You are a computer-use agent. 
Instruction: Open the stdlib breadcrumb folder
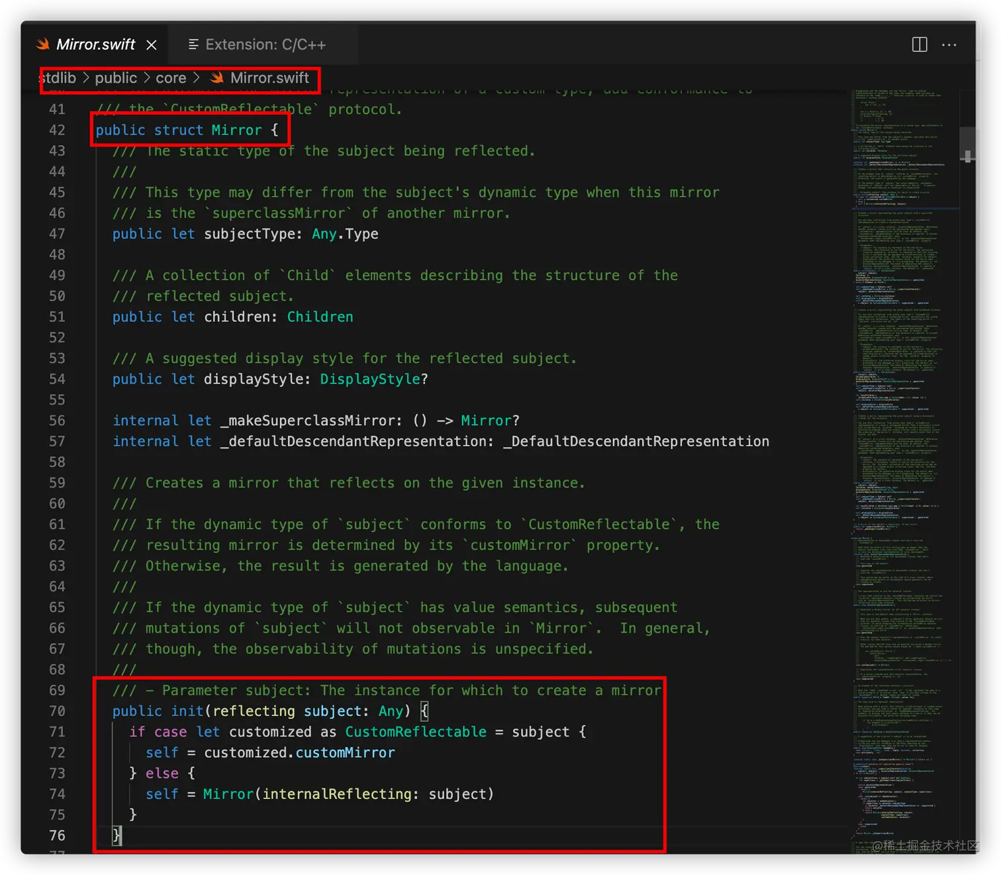coord(58,78)
